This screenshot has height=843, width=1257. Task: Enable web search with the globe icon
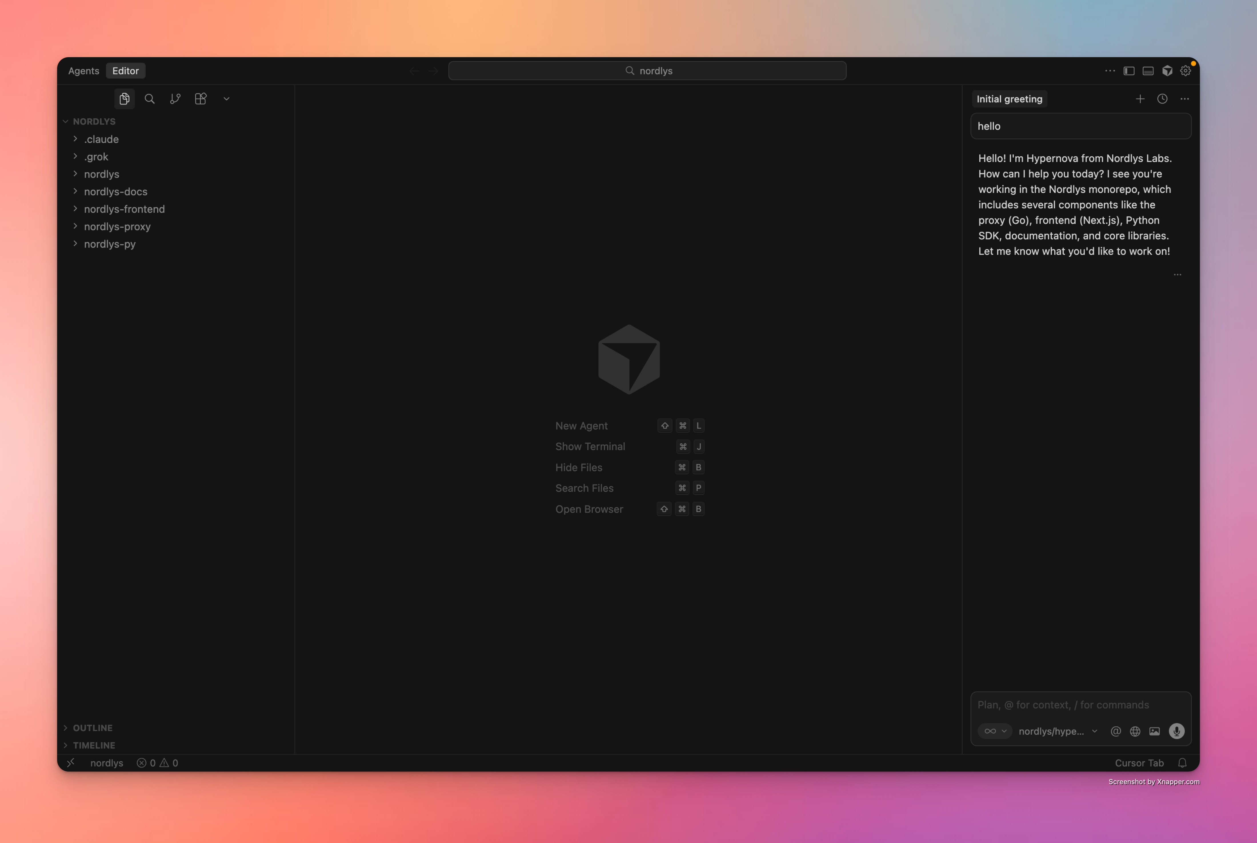[1135, 731]
